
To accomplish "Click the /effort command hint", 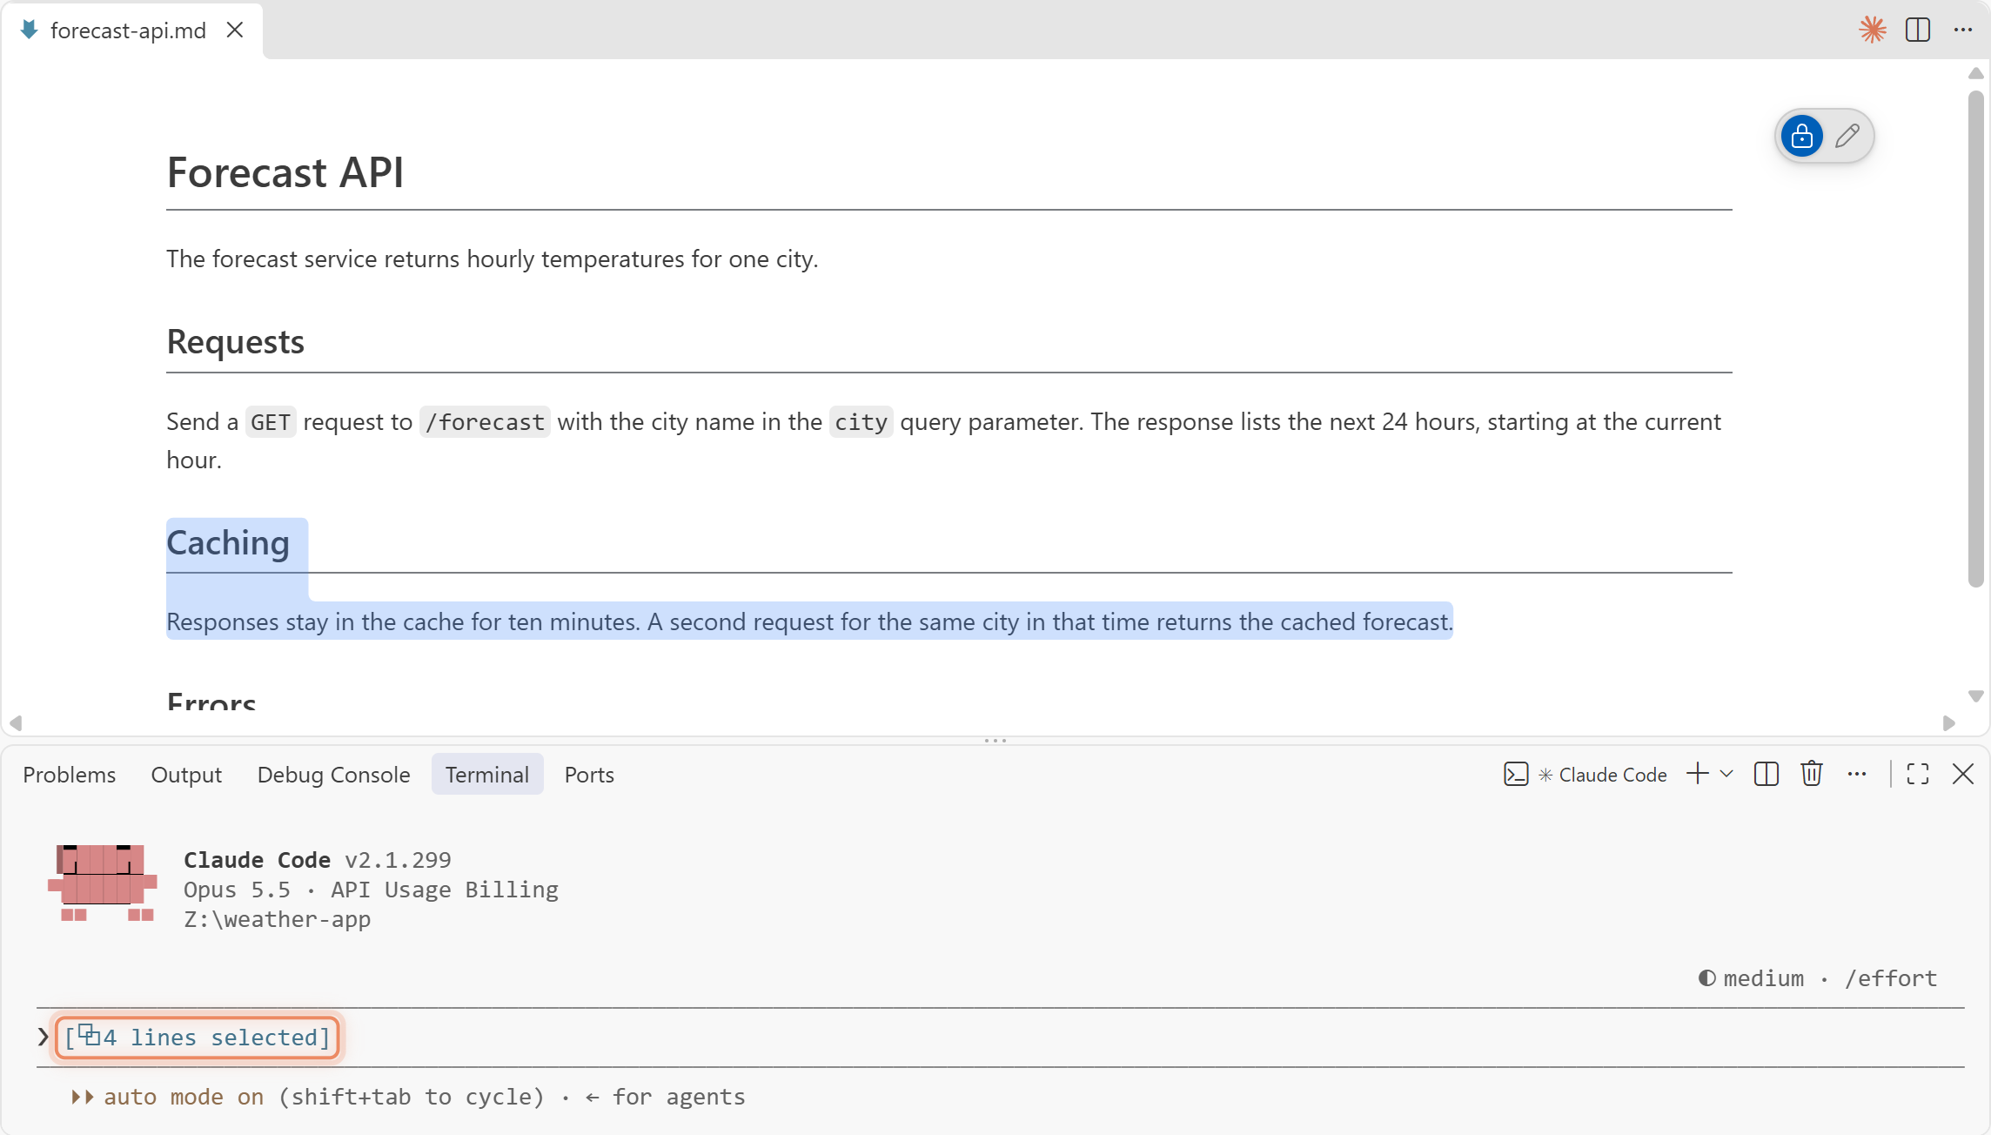I will (1890, 978).
